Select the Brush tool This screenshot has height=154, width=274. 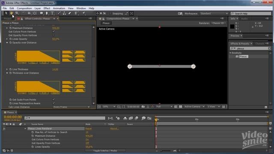[x=59, y=13]
